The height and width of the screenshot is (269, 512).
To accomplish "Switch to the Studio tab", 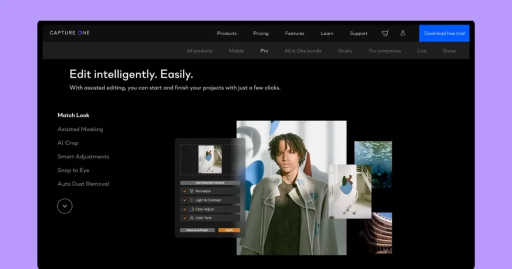I will tap(345, 51).
